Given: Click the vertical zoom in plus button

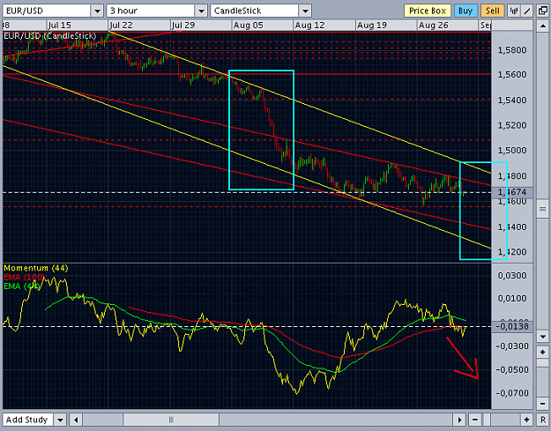Looking at the screenshot, I should click(542, 352).
